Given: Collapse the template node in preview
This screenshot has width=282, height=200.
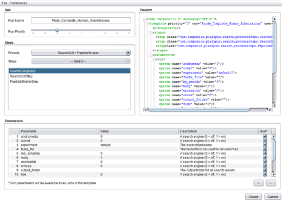Looking at the screenshot, I should click(x=148, y=24).
